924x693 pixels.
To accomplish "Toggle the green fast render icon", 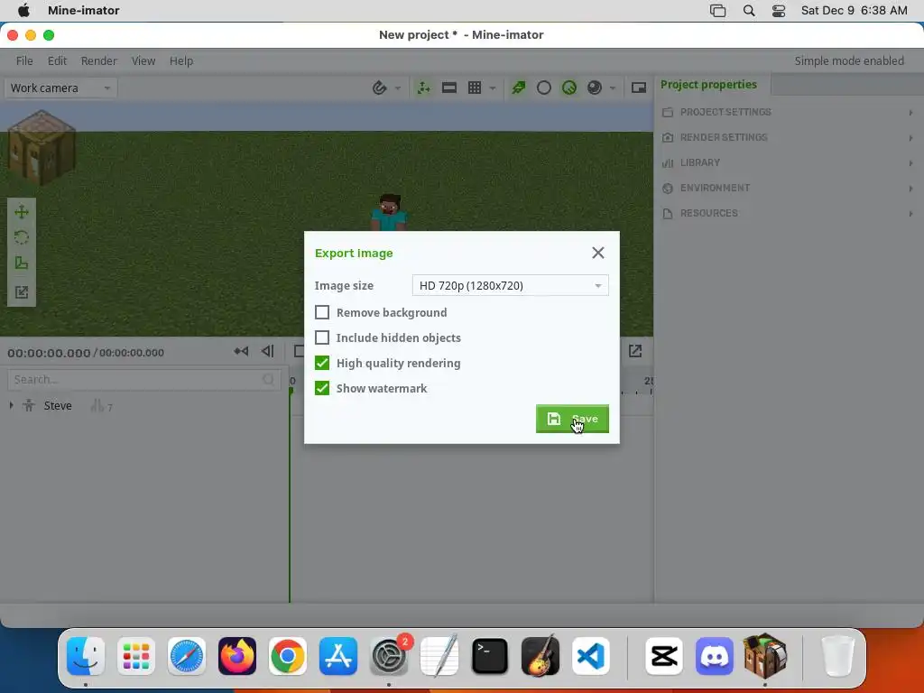I will coord(519,88).
